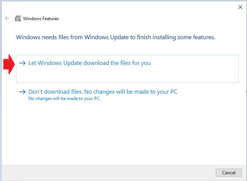This screenshot has height=181, width=247.
Task: Click the back arrow in the title bar
Action: click(7, 18)
